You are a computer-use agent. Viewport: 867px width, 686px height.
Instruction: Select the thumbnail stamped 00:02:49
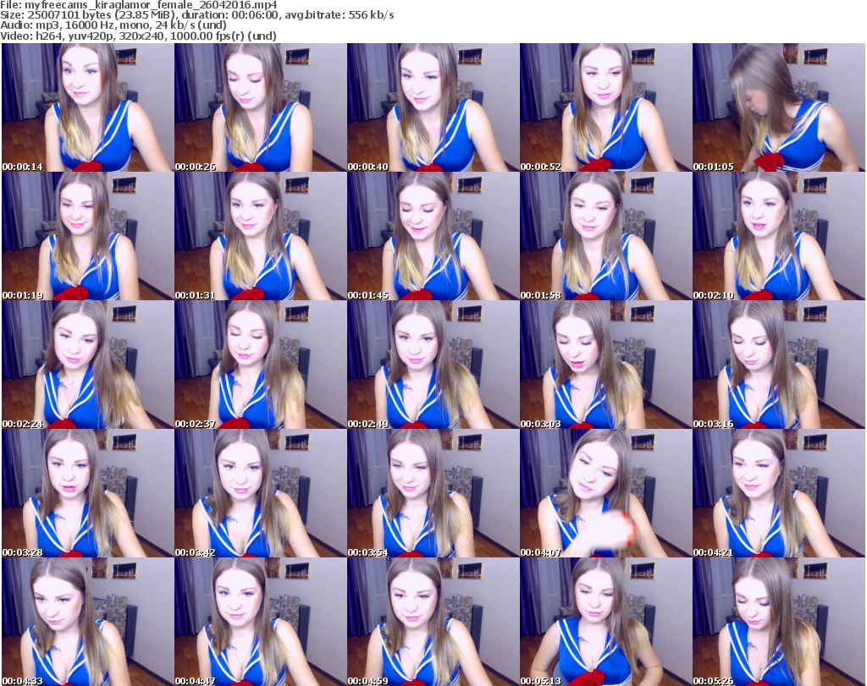point(433,365)
